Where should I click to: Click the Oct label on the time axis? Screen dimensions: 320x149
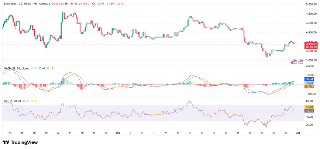(298, 132)
